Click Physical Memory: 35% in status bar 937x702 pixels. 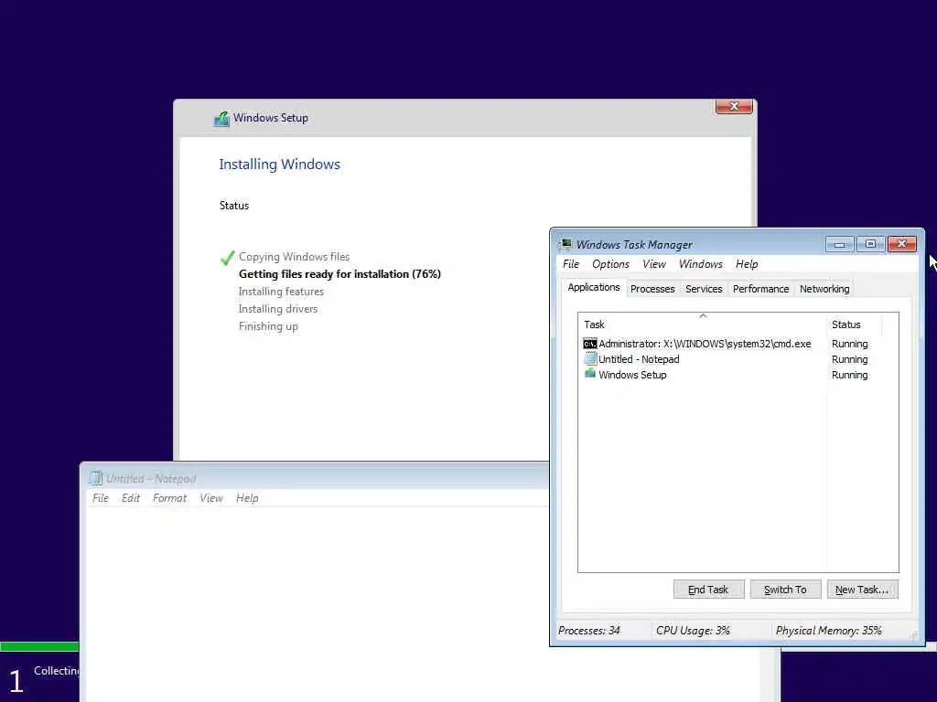point(828,631)
